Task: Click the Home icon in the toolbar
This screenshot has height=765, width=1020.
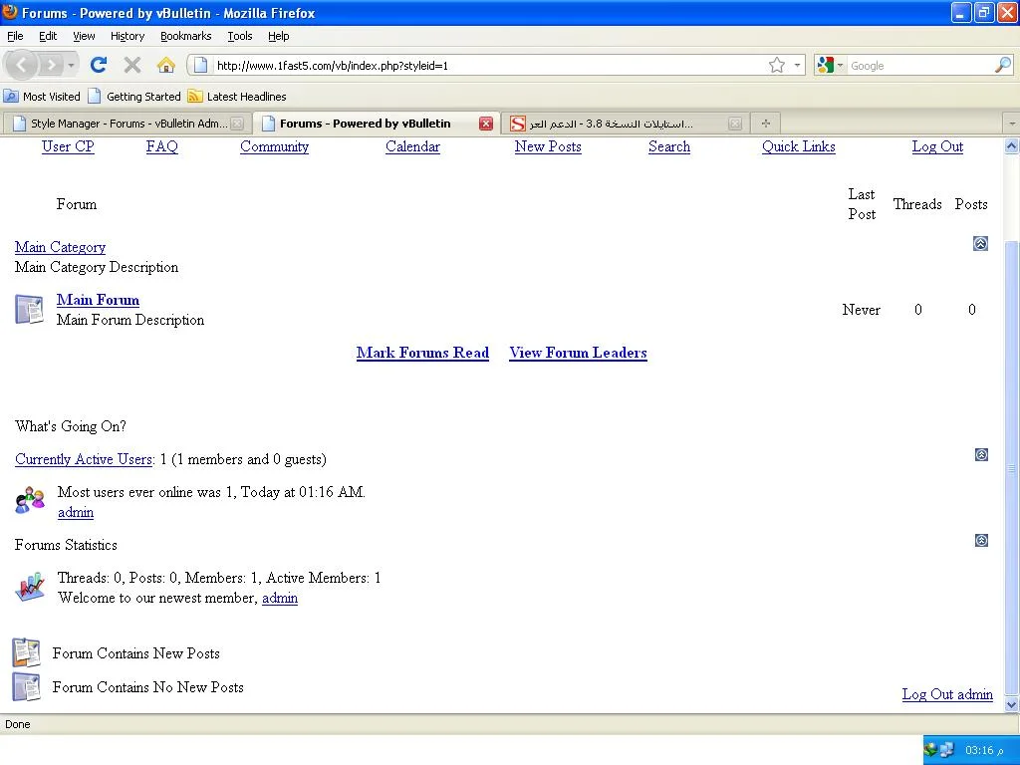Action: [x=166, y=65]
